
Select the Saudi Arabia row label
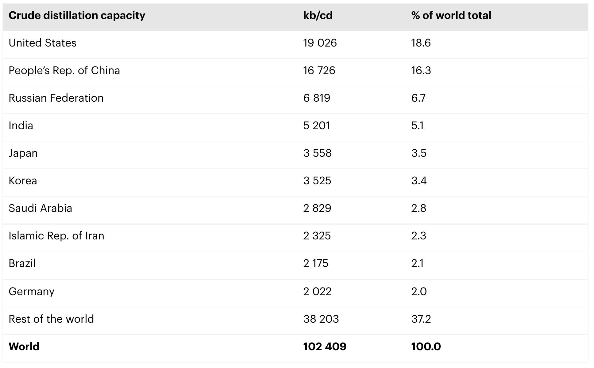click(40, 208)
